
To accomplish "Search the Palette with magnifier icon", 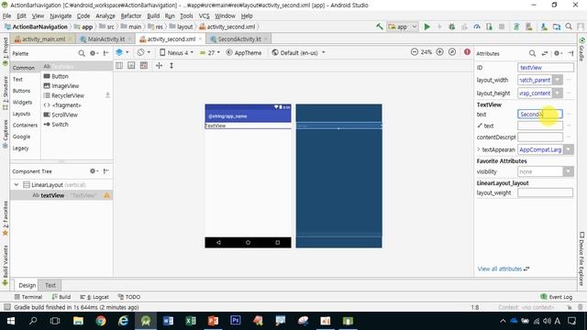I will 82,53.
